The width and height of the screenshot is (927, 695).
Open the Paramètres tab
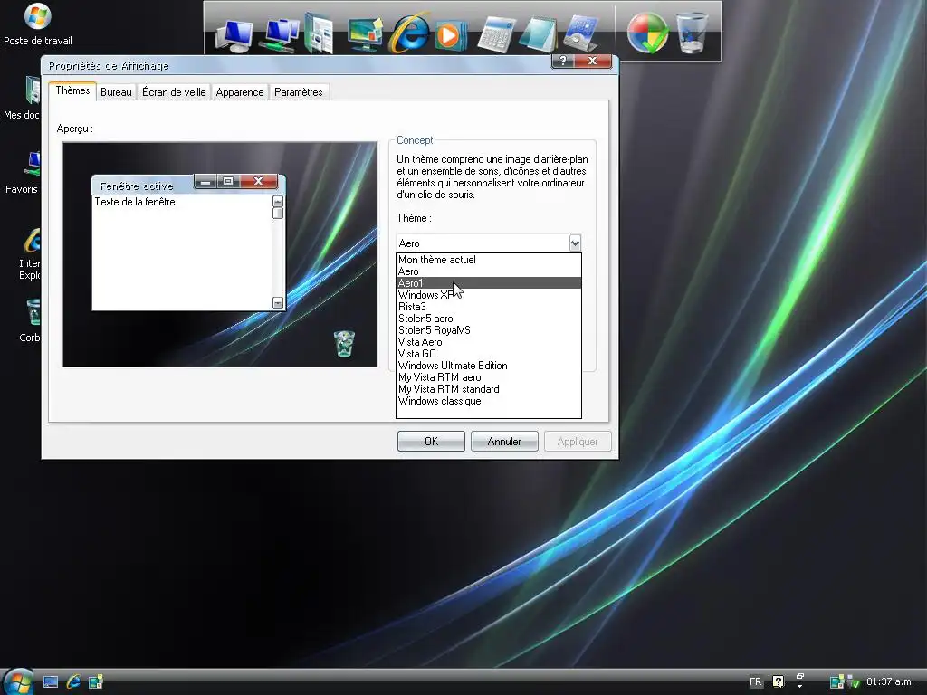298,92
